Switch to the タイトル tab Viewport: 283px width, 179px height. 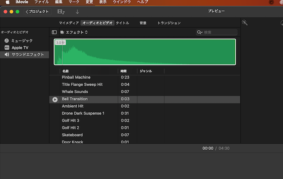122,23
